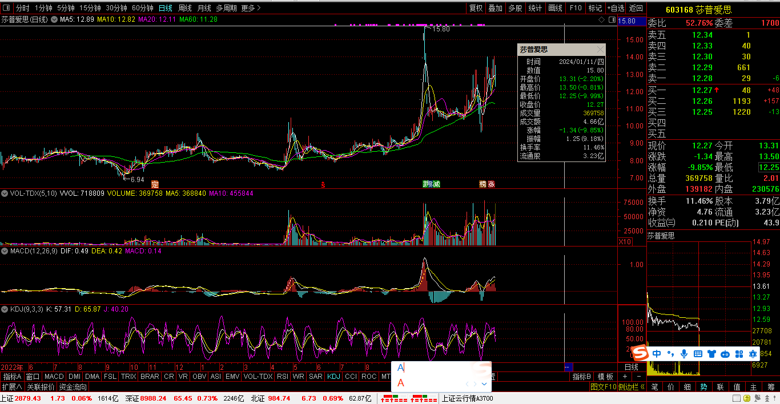Toggle MACD indicator tab
Image resolution: width=780 pixels, height=404 pixels.
54,377
